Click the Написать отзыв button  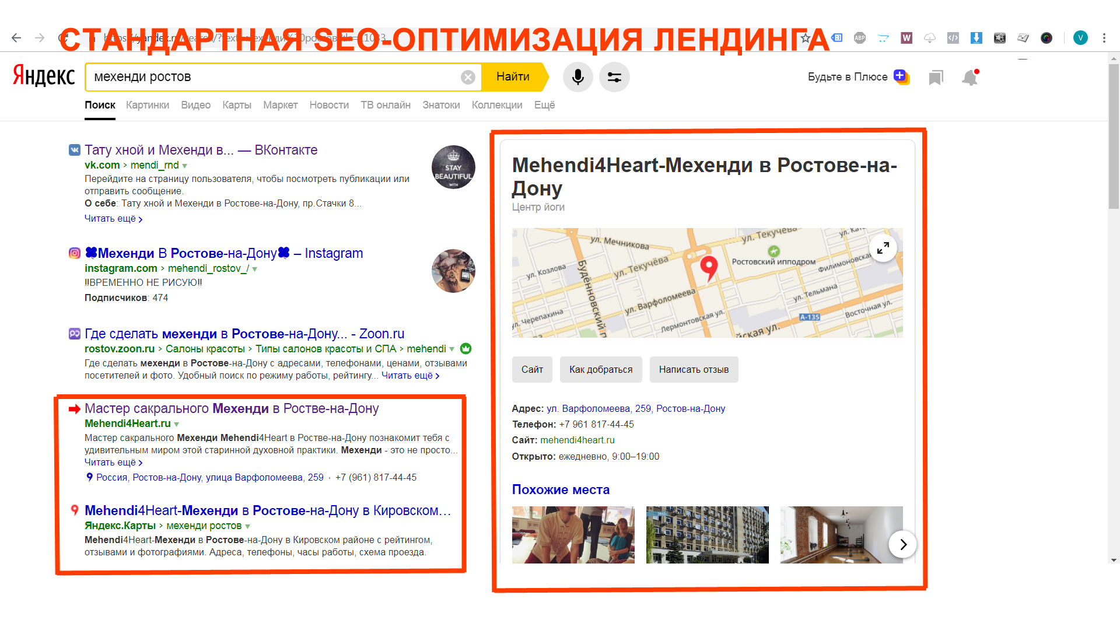(694, 370)
